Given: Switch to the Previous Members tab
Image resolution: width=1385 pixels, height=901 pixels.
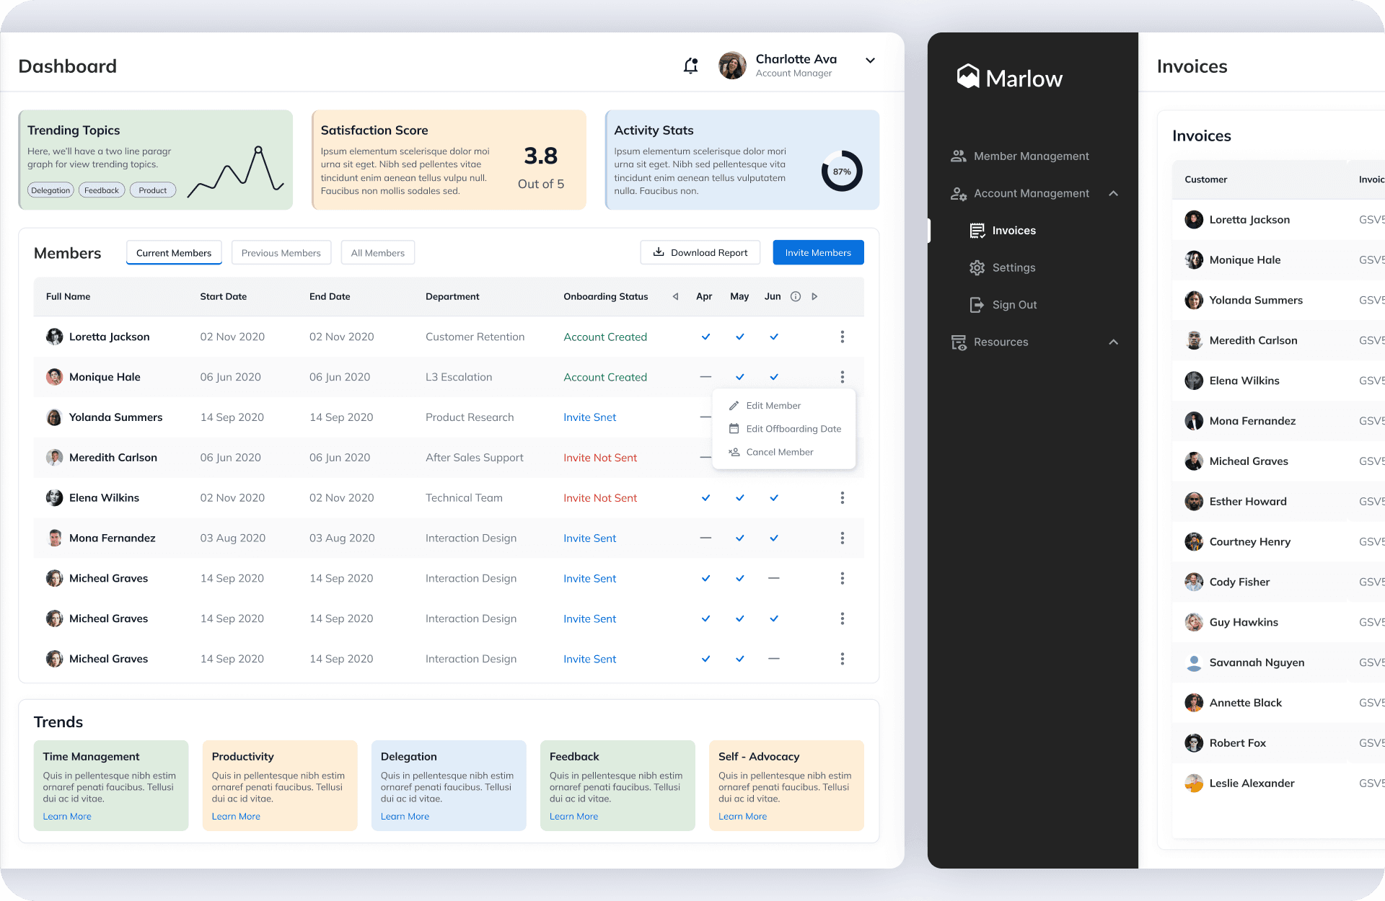Looking at the screenshot, I should pyautogui.click(x=281, y=253).
